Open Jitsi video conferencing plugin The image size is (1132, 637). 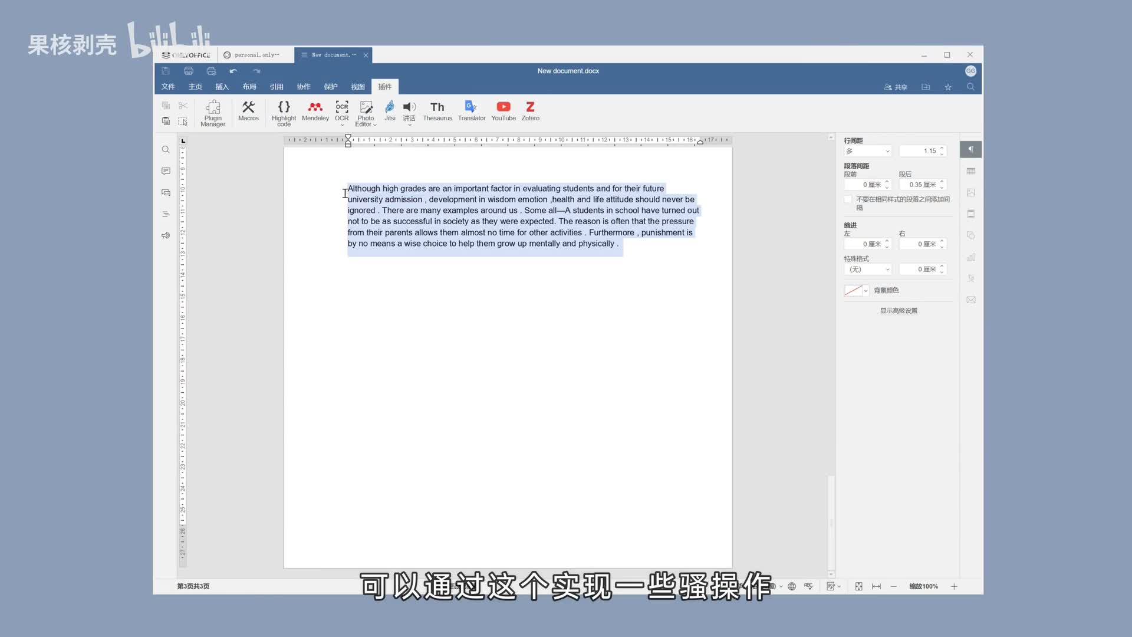(390, 111)
